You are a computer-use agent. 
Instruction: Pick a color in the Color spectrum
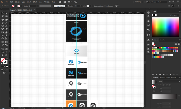165,27
